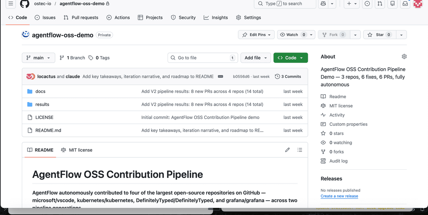Expand the Add file dropdown

click(256, 57)
